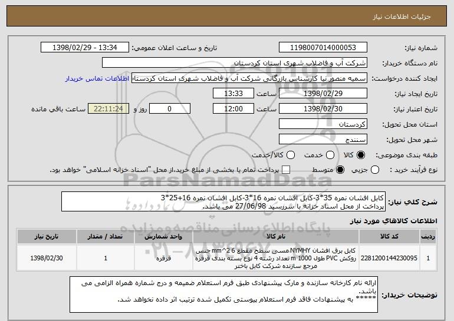Click the need date cell 1398/02/30 in the table
This screenshot has height=321, width=454.
(x=47, y=258)
